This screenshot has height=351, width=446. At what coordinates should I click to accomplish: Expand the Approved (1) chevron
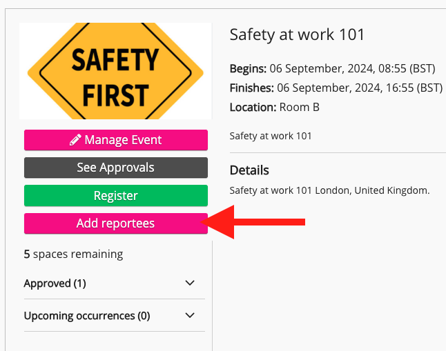click(x=191, y=283)
